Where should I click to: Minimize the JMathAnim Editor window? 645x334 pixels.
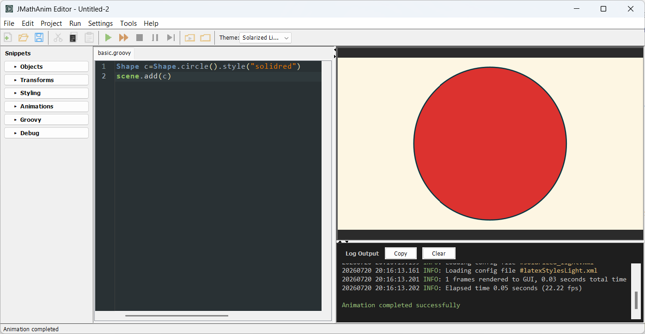576,9
